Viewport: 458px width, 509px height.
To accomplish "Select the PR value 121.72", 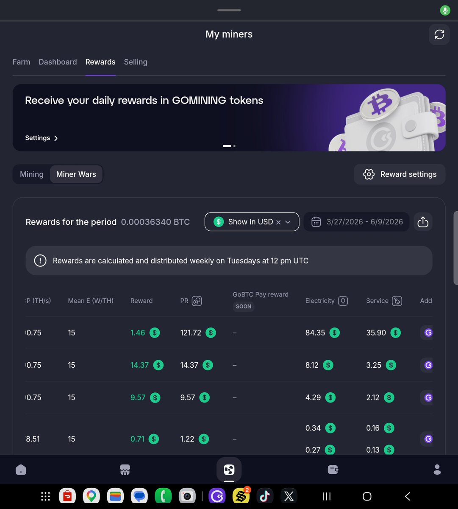I will tap(191, 333).
